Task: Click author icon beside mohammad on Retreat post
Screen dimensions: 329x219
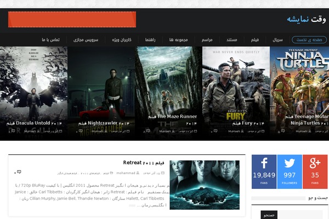Action: point(138,173)
